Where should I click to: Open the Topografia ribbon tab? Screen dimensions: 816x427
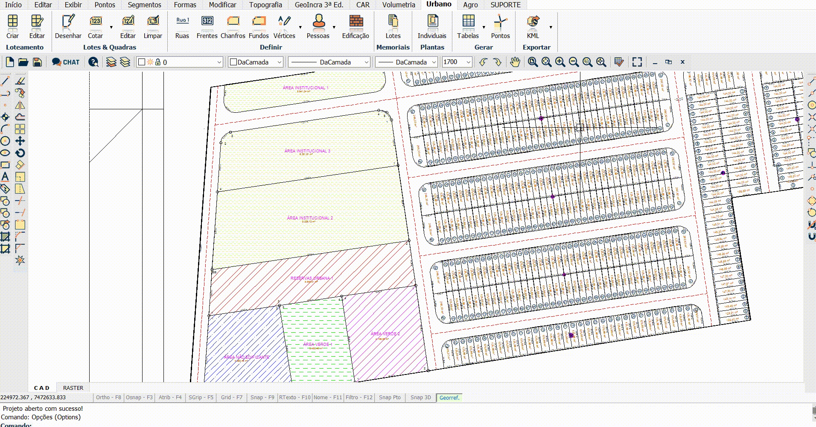265,5
